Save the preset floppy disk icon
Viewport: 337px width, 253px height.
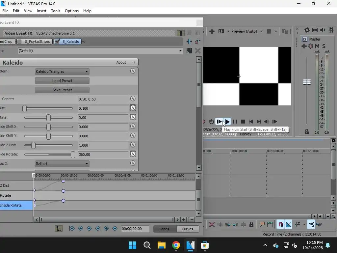[x=189, y=51]
